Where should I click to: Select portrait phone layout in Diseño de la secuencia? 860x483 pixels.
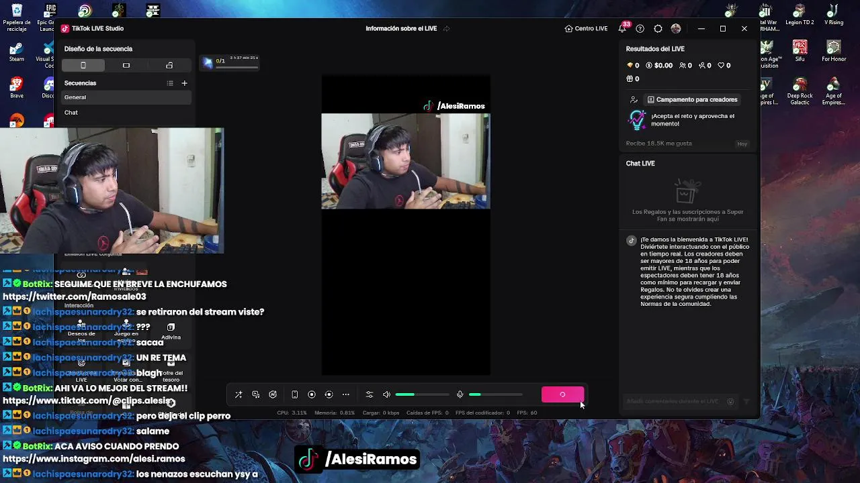[83, 65]
